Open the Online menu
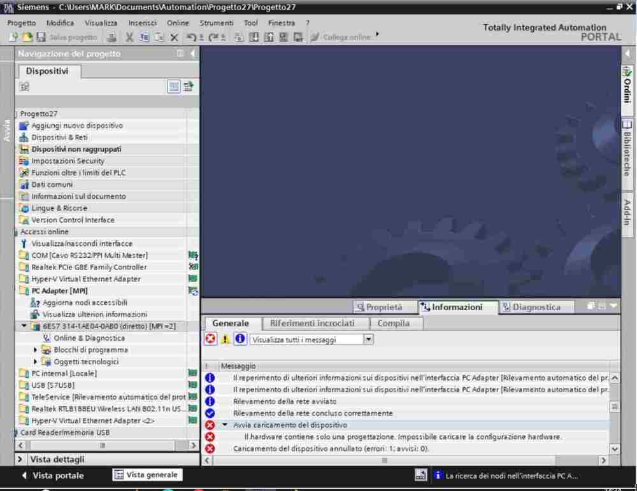Image resolution: width=637 pixels, height=491 pixels. 178,23
